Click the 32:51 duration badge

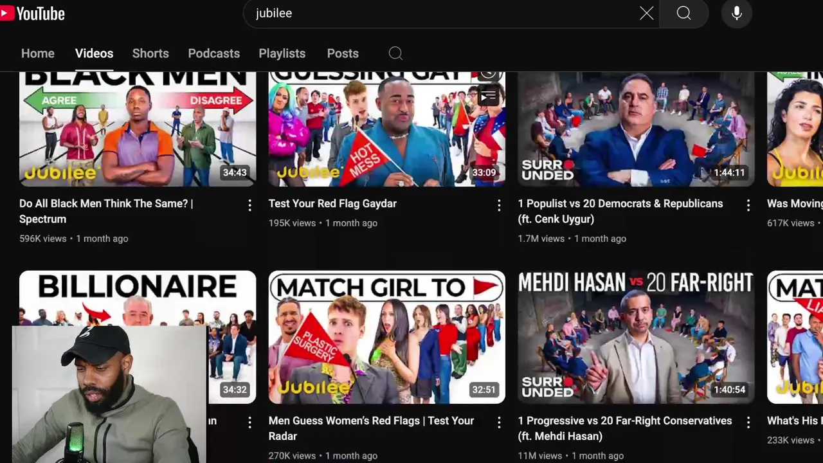pos(484,390)
